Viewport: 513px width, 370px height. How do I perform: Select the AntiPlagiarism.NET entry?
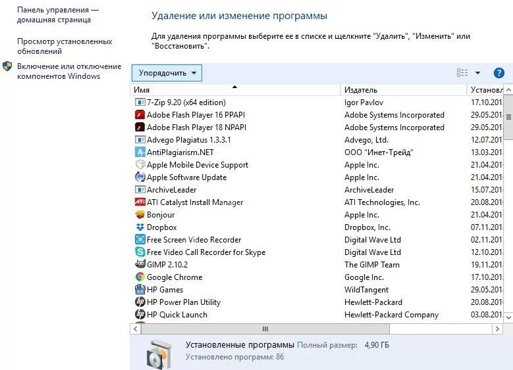[180, 152]
